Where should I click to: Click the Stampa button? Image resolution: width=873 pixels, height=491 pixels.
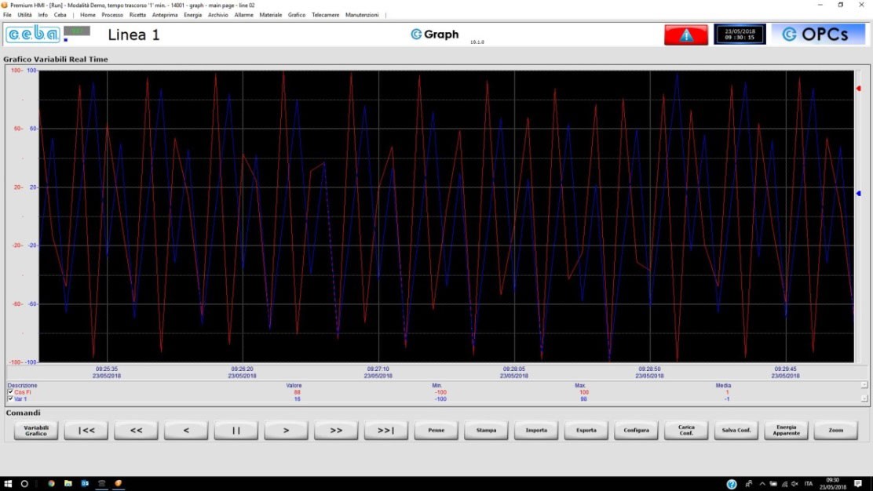pos(486,431)
